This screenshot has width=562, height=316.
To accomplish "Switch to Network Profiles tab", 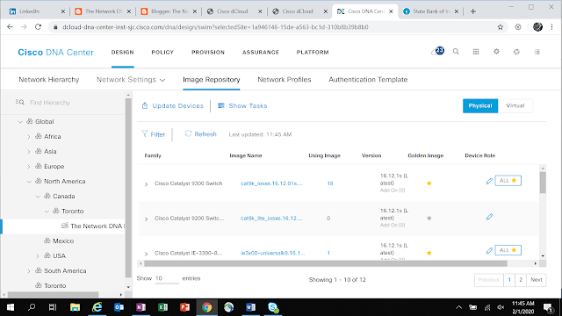I will pyautogui.click(x=285, y=80).
